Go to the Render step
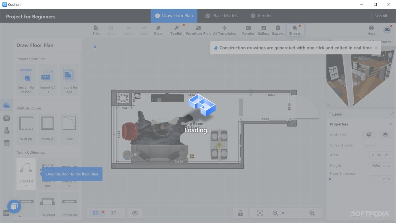The height and width of the screenshot is (223, 396). click(261, 16)
